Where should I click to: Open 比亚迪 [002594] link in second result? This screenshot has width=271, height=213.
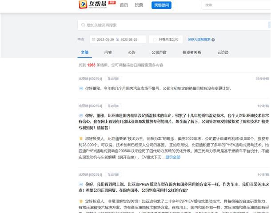pos(90,106)
